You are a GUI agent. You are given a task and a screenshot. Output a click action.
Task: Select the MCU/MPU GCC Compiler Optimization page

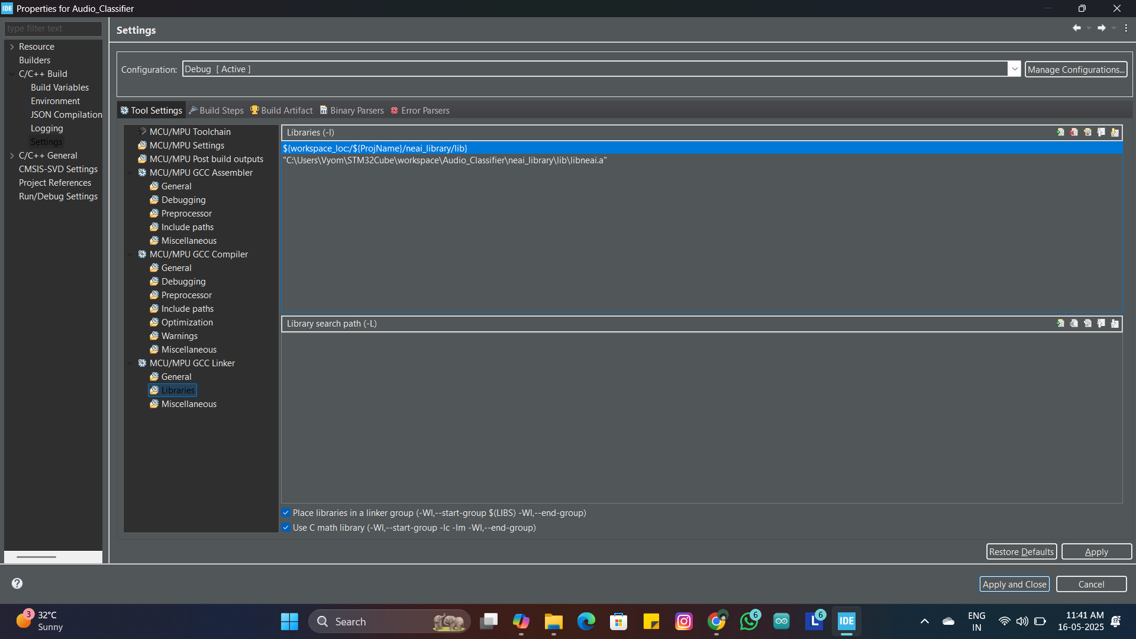click(187, 322)
